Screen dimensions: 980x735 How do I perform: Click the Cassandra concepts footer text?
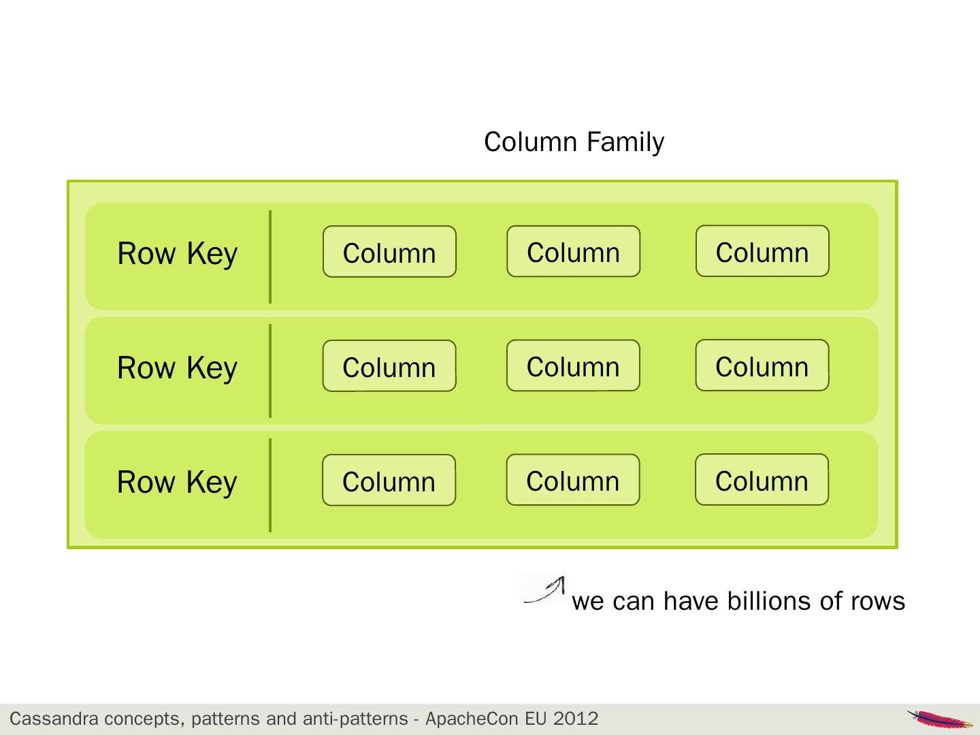pyautogui.click(x=304, y=719)
